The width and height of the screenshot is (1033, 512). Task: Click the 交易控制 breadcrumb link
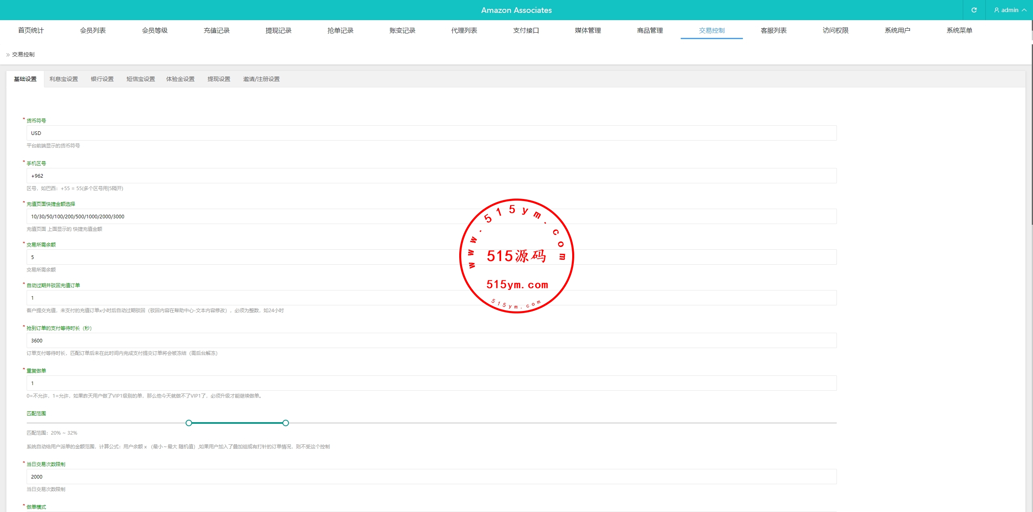(x=23, y=54)
